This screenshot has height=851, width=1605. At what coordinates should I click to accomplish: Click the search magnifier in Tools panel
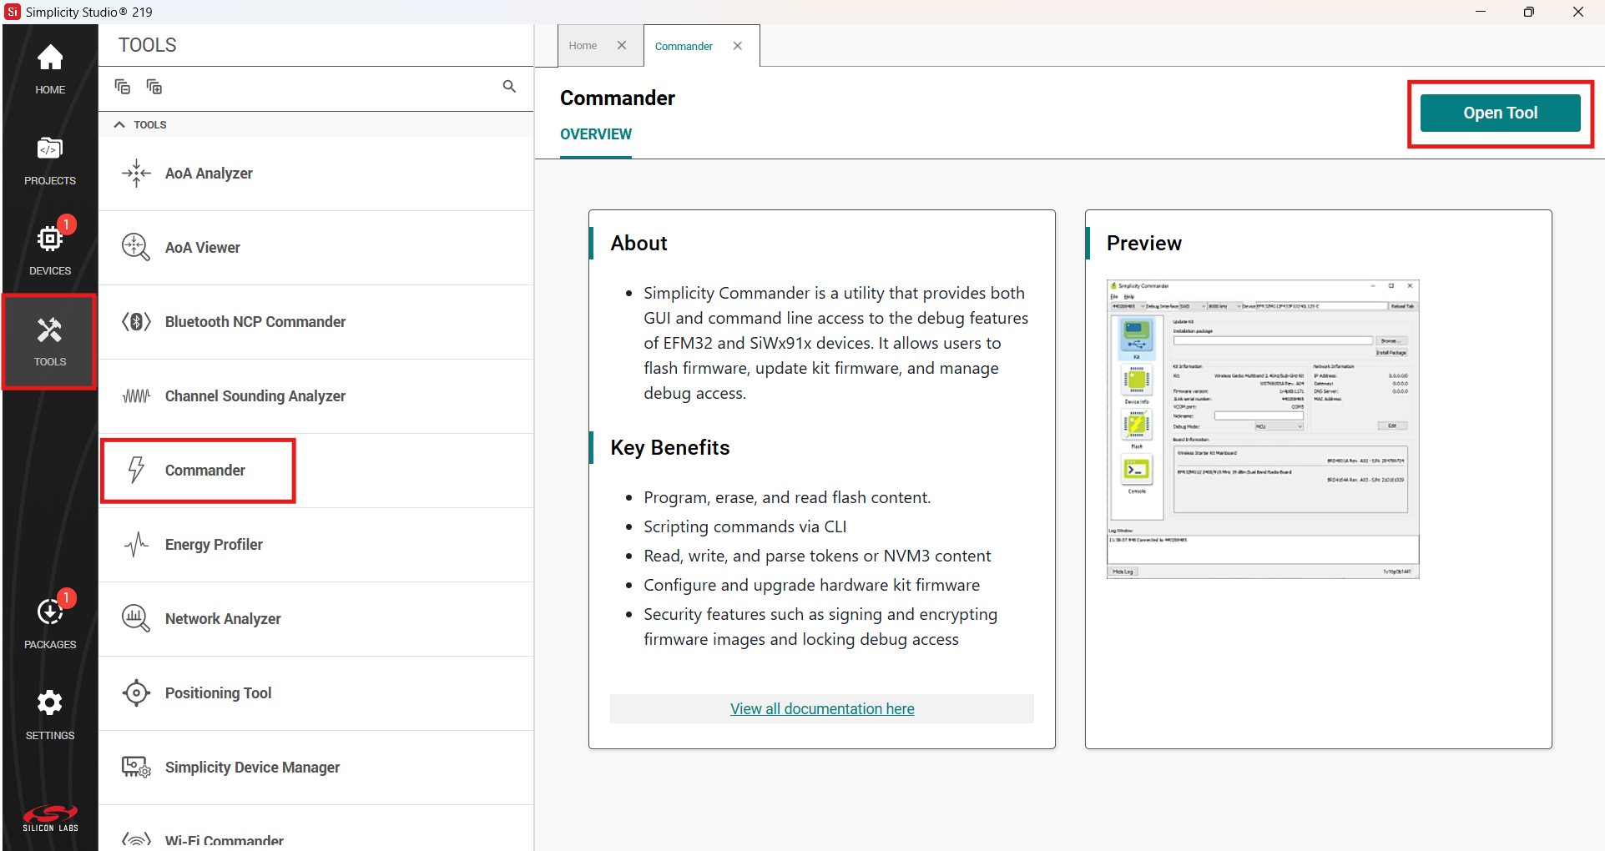coord(509,87)
